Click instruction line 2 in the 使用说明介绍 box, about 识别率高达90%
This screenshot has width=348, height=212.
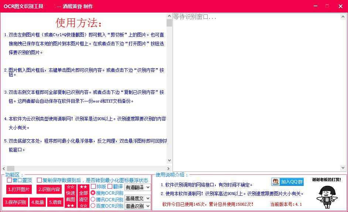pos(232,194)
